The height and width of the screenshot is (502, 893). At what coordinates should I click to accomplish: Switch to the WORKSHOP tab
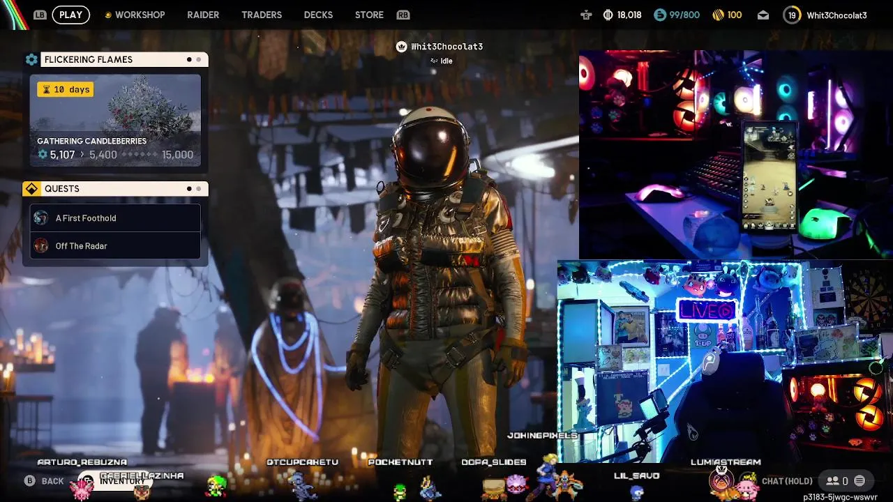[x=140, y=15]
